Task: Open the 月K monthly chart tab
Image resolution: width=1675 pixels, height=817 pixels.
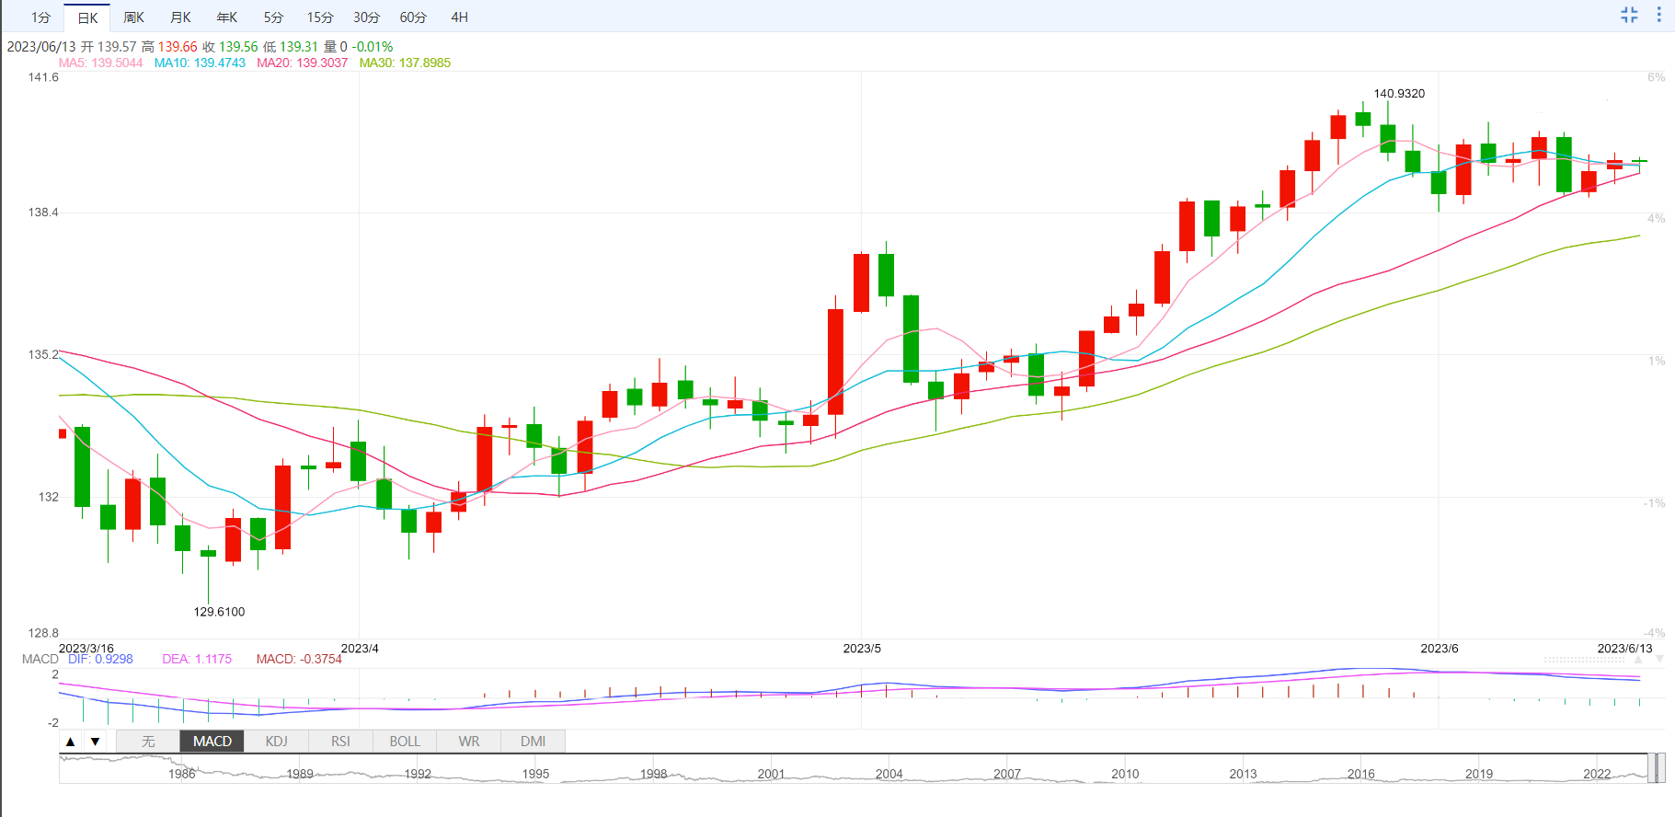Action: point(181,17)
